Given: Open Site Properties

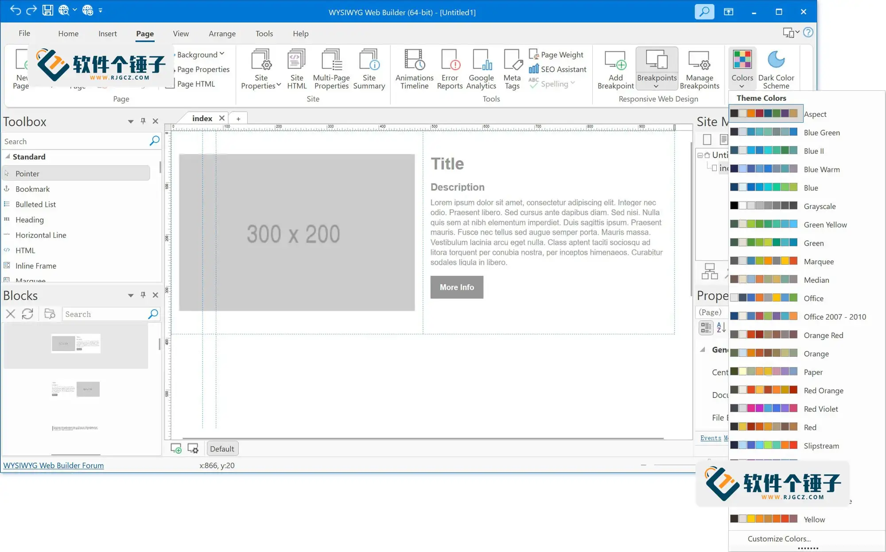Looking at the screenshot, I should 261,69.
